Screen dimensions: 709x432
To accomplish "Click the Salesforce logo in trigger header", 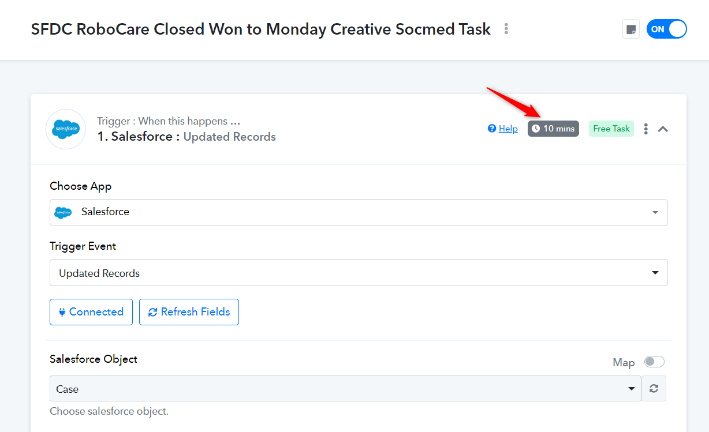I will pos(66,129).
